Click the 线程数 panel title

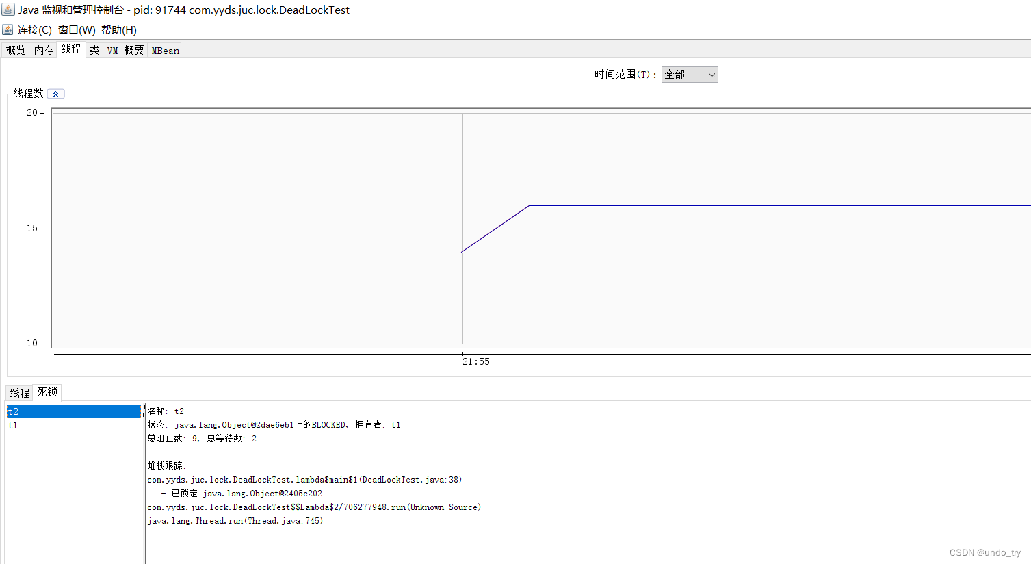coord(28,94)
